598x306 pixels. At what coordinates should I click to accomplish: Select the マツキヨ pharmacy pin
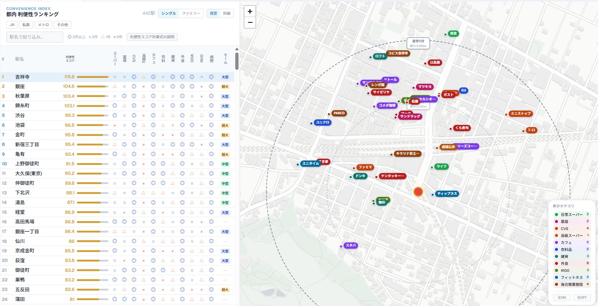pyautogui.click(x=425, y=87)
